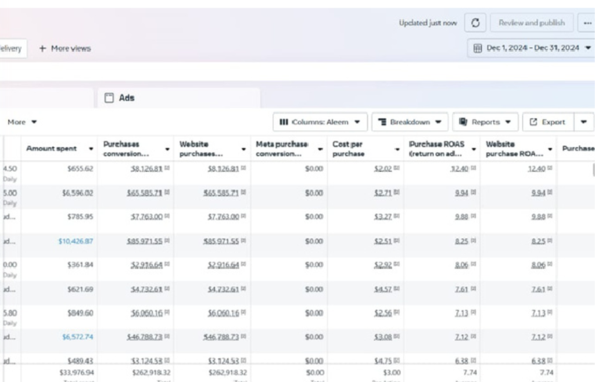Click attribution info icon beside $8,126.81 purchases
This screenshot has height=382, width=595.
[x=167, y=168]
